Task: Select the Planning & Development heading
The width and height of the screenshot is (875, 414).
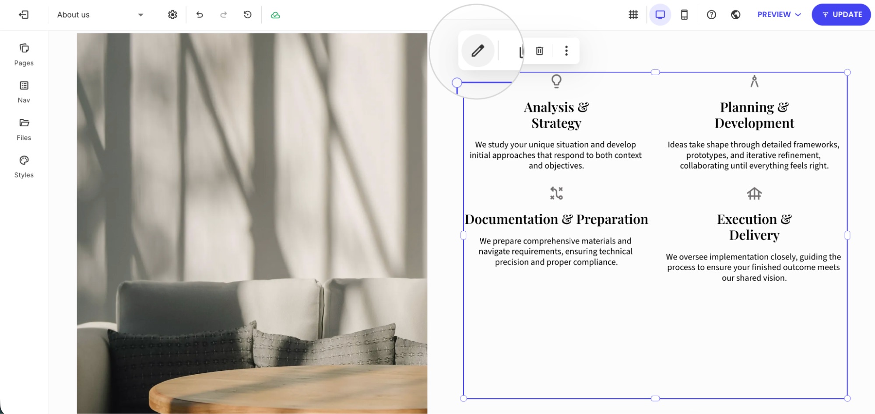Action: pos(754,115)
